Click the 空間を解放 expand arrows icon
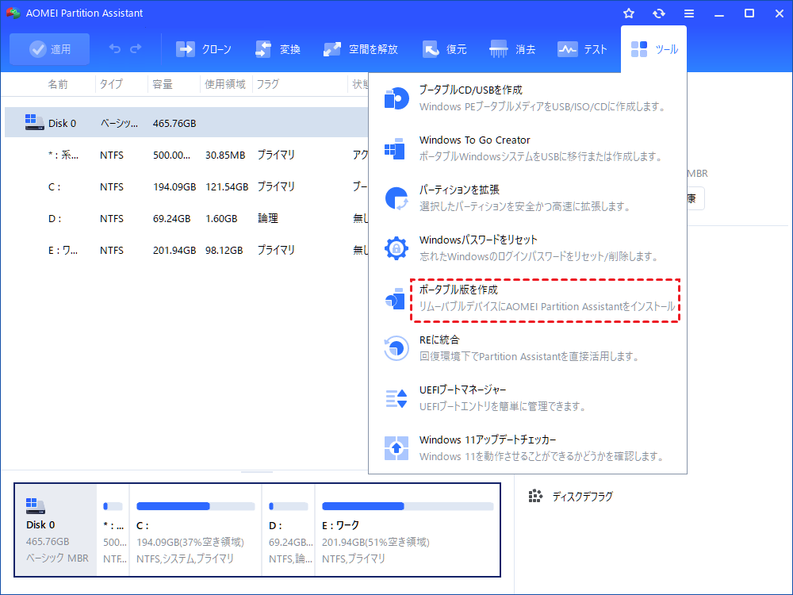 pos(331,49)
